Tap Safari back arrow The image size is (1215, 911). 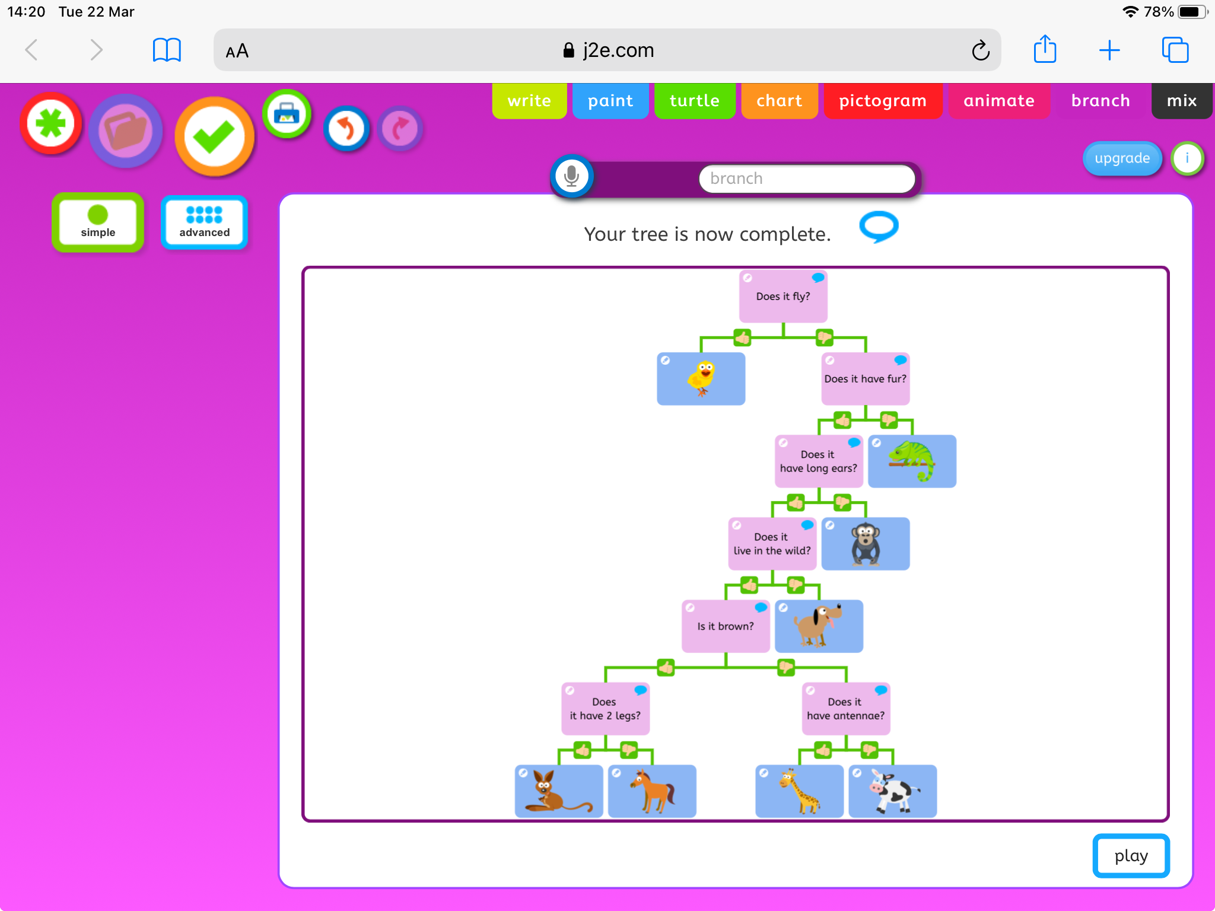(32, 50)
